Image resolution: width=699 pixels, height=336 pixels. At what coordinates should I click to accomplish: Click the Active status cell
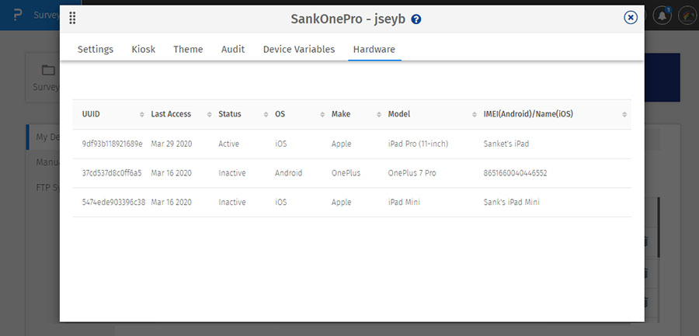228,144
